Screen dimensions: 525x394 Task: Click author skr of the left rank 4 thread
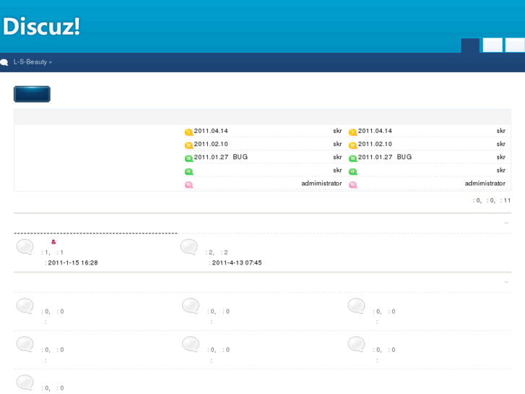[337, 170]
